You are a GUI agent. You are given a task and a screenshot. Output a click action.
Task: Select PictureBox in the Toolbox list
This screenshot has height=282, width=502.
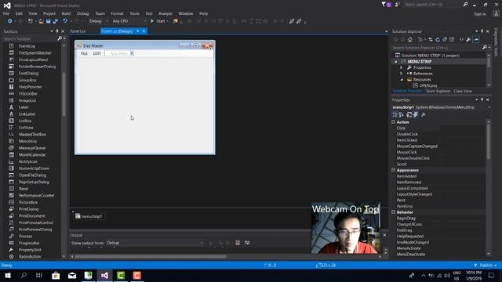pos(28,202)
